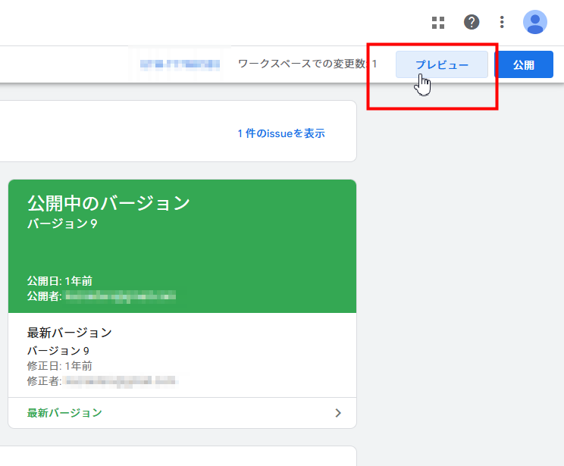Image resolution: width=564 pixels, height=466 pixels.
Task: Click the 修正日: 1年前 text
Action: pos(60,365)
